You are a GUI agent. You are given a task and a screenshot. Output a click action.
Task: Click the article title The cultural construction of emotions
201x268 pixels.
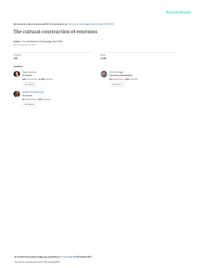point(55,32)
